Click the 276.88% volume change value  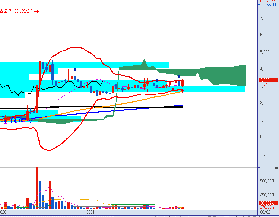point(267,207)
